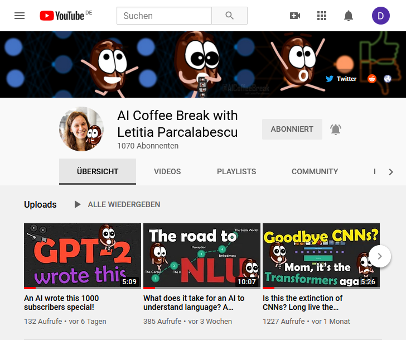Open the hamburger guide menu

click(x=20, y=16)
